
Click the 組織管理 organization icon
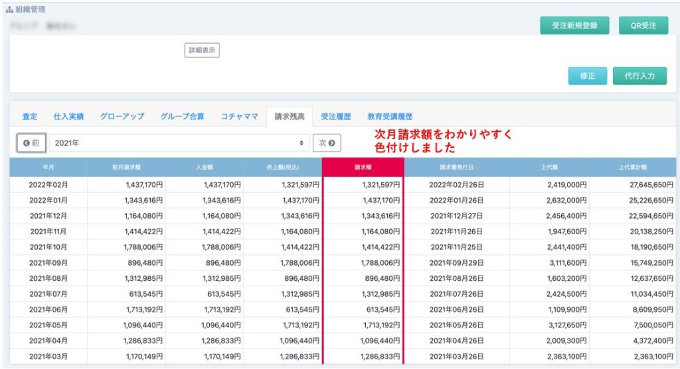click(9, 10)
